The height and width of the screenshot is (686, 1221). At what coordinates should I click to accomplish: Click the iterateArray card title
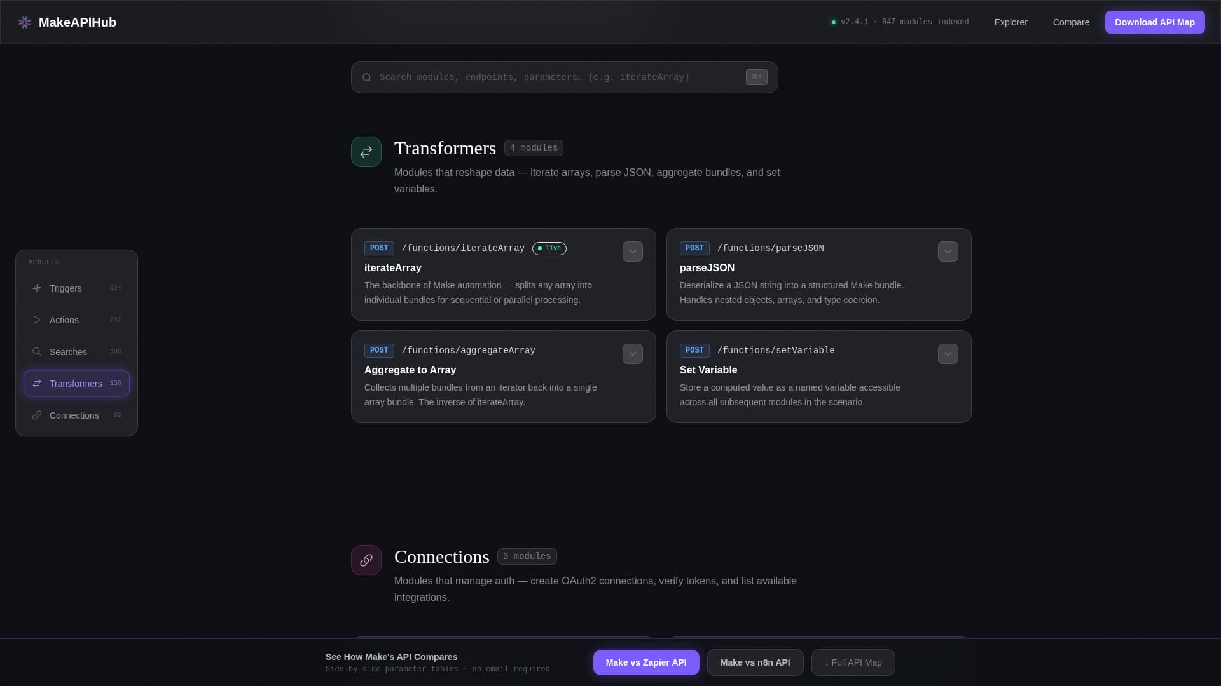click(x=393, y=268)
